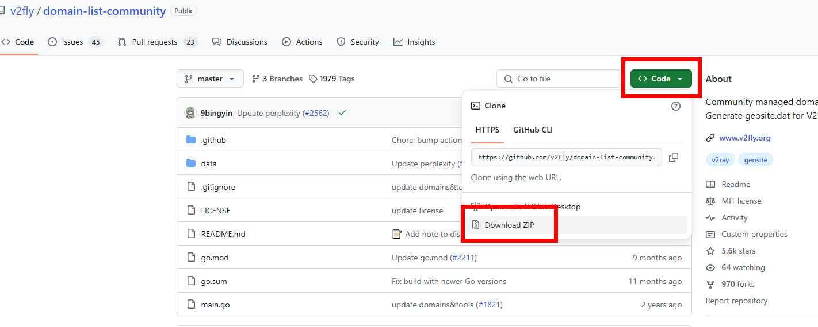Image resolution: width=818 pixels, height=327 pixels.
Task: Open the 9bingyin author link
Action: (216, 113)
